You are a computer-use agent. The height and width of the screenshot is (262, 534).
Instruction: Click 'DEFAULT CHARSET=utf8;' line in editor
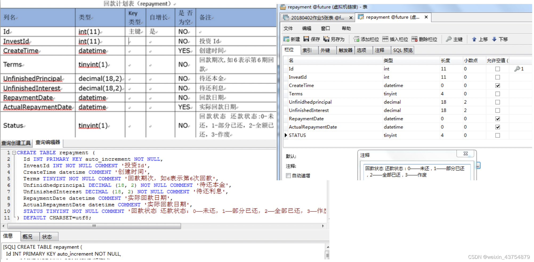pos(57,218)
